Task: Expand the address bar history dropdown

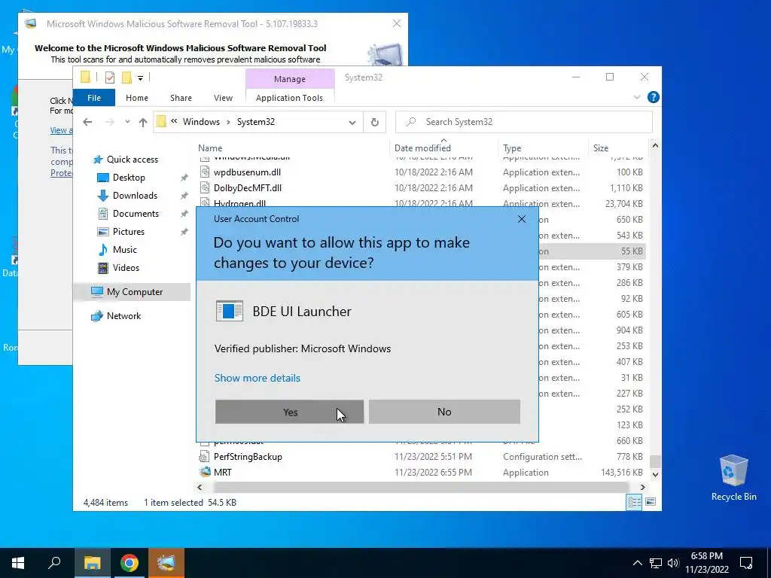Action: 352,123
